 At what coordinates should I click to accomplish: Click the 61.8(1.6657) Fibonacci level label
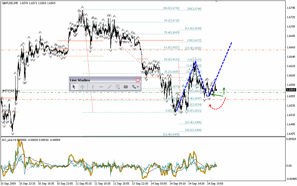pyautogui.click(x=171, y=47)
